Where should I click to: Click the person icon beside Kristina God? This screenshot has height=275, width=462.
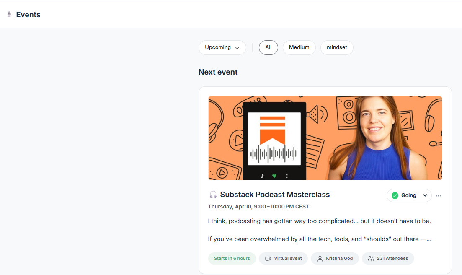pos(320,259)
